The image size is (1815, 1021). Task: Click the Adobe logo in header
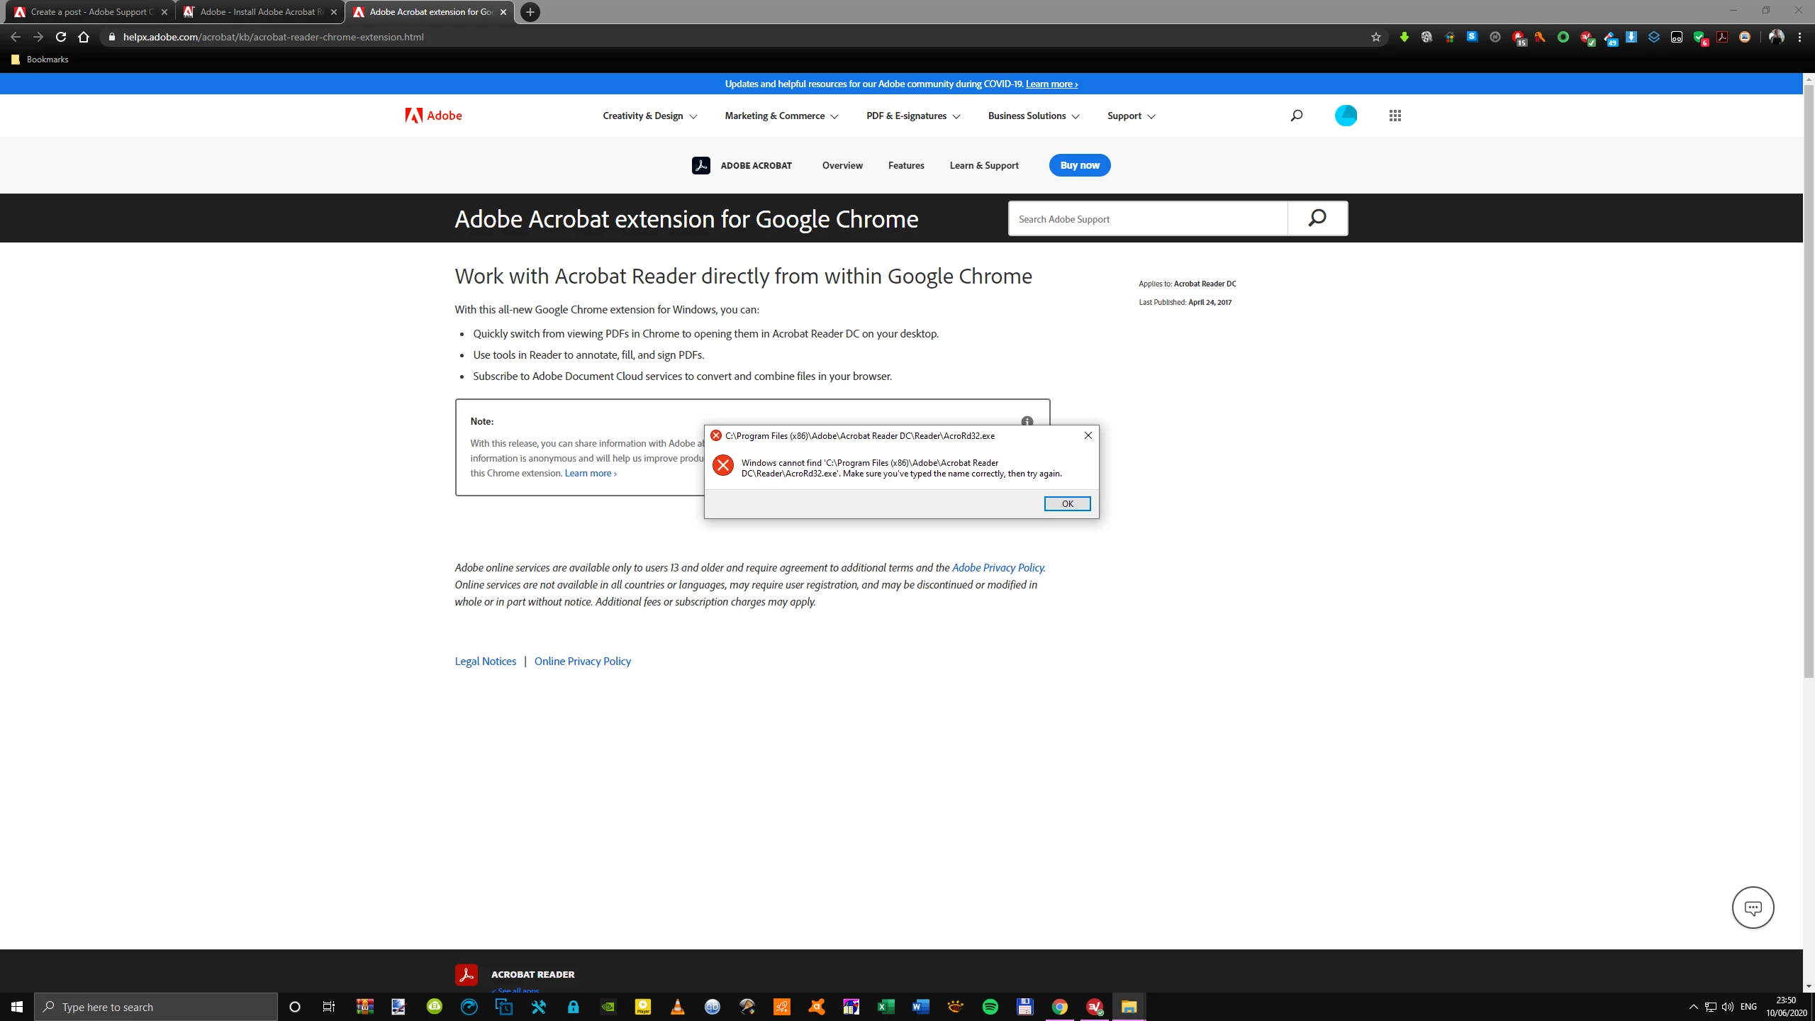coord(433,116)
